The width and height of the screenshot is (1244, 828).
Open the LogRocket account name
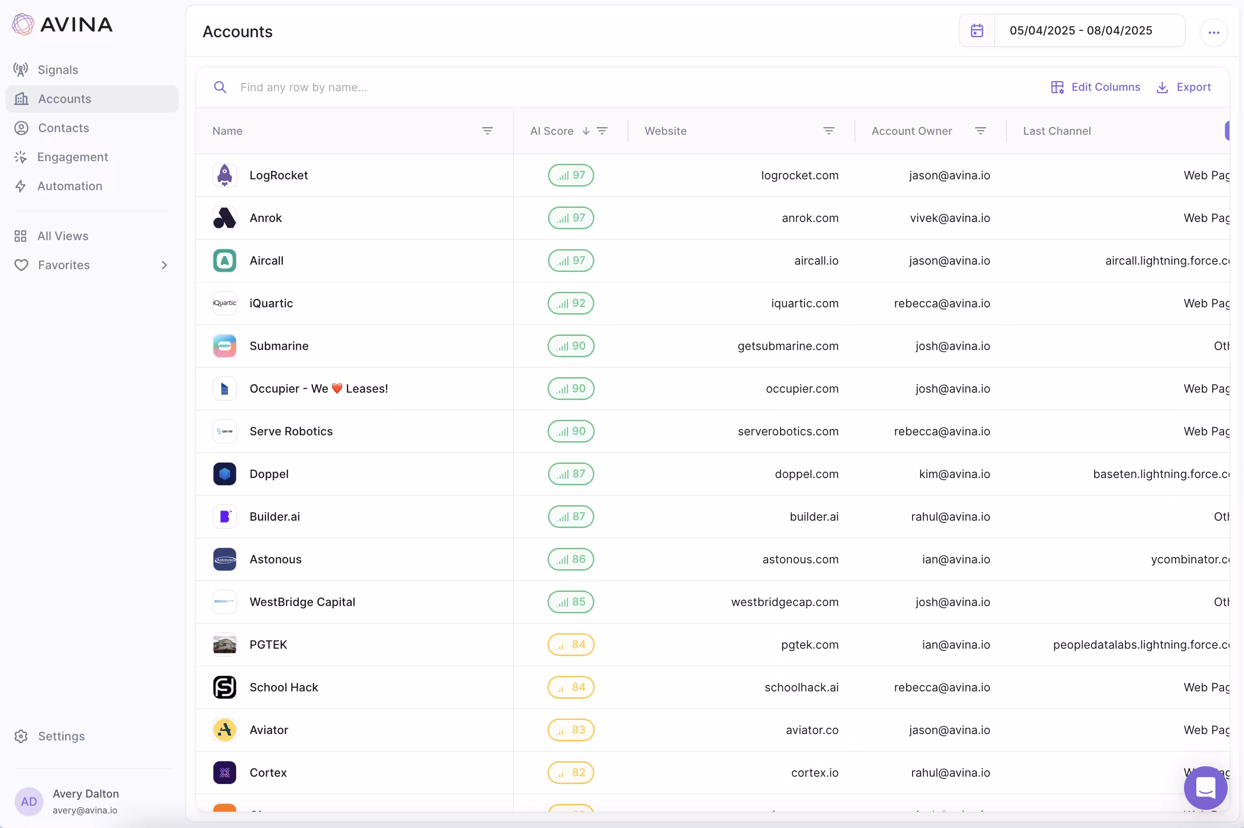(278, 175)
